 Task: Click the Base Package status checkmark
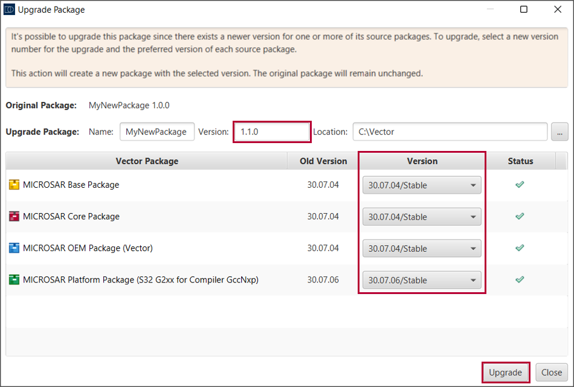[520, 185]
